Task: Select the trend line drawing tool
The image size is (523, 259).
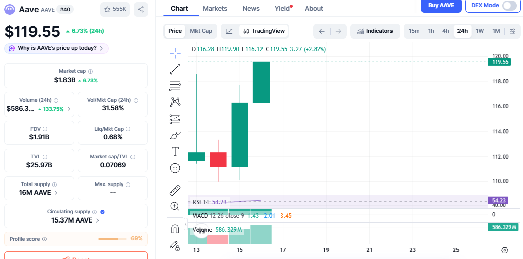Action: [x=175, y=69]
